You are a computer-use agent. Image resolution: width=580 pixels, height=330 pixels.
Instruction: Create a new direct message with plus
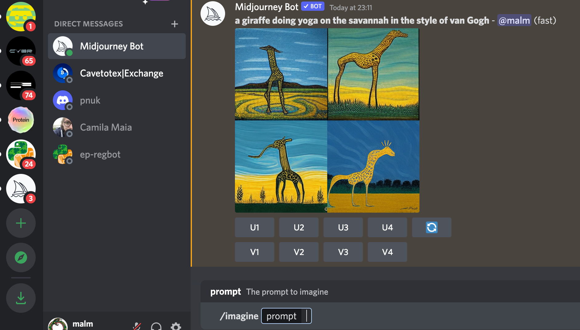pyautogui.click(x=175, y=24)
